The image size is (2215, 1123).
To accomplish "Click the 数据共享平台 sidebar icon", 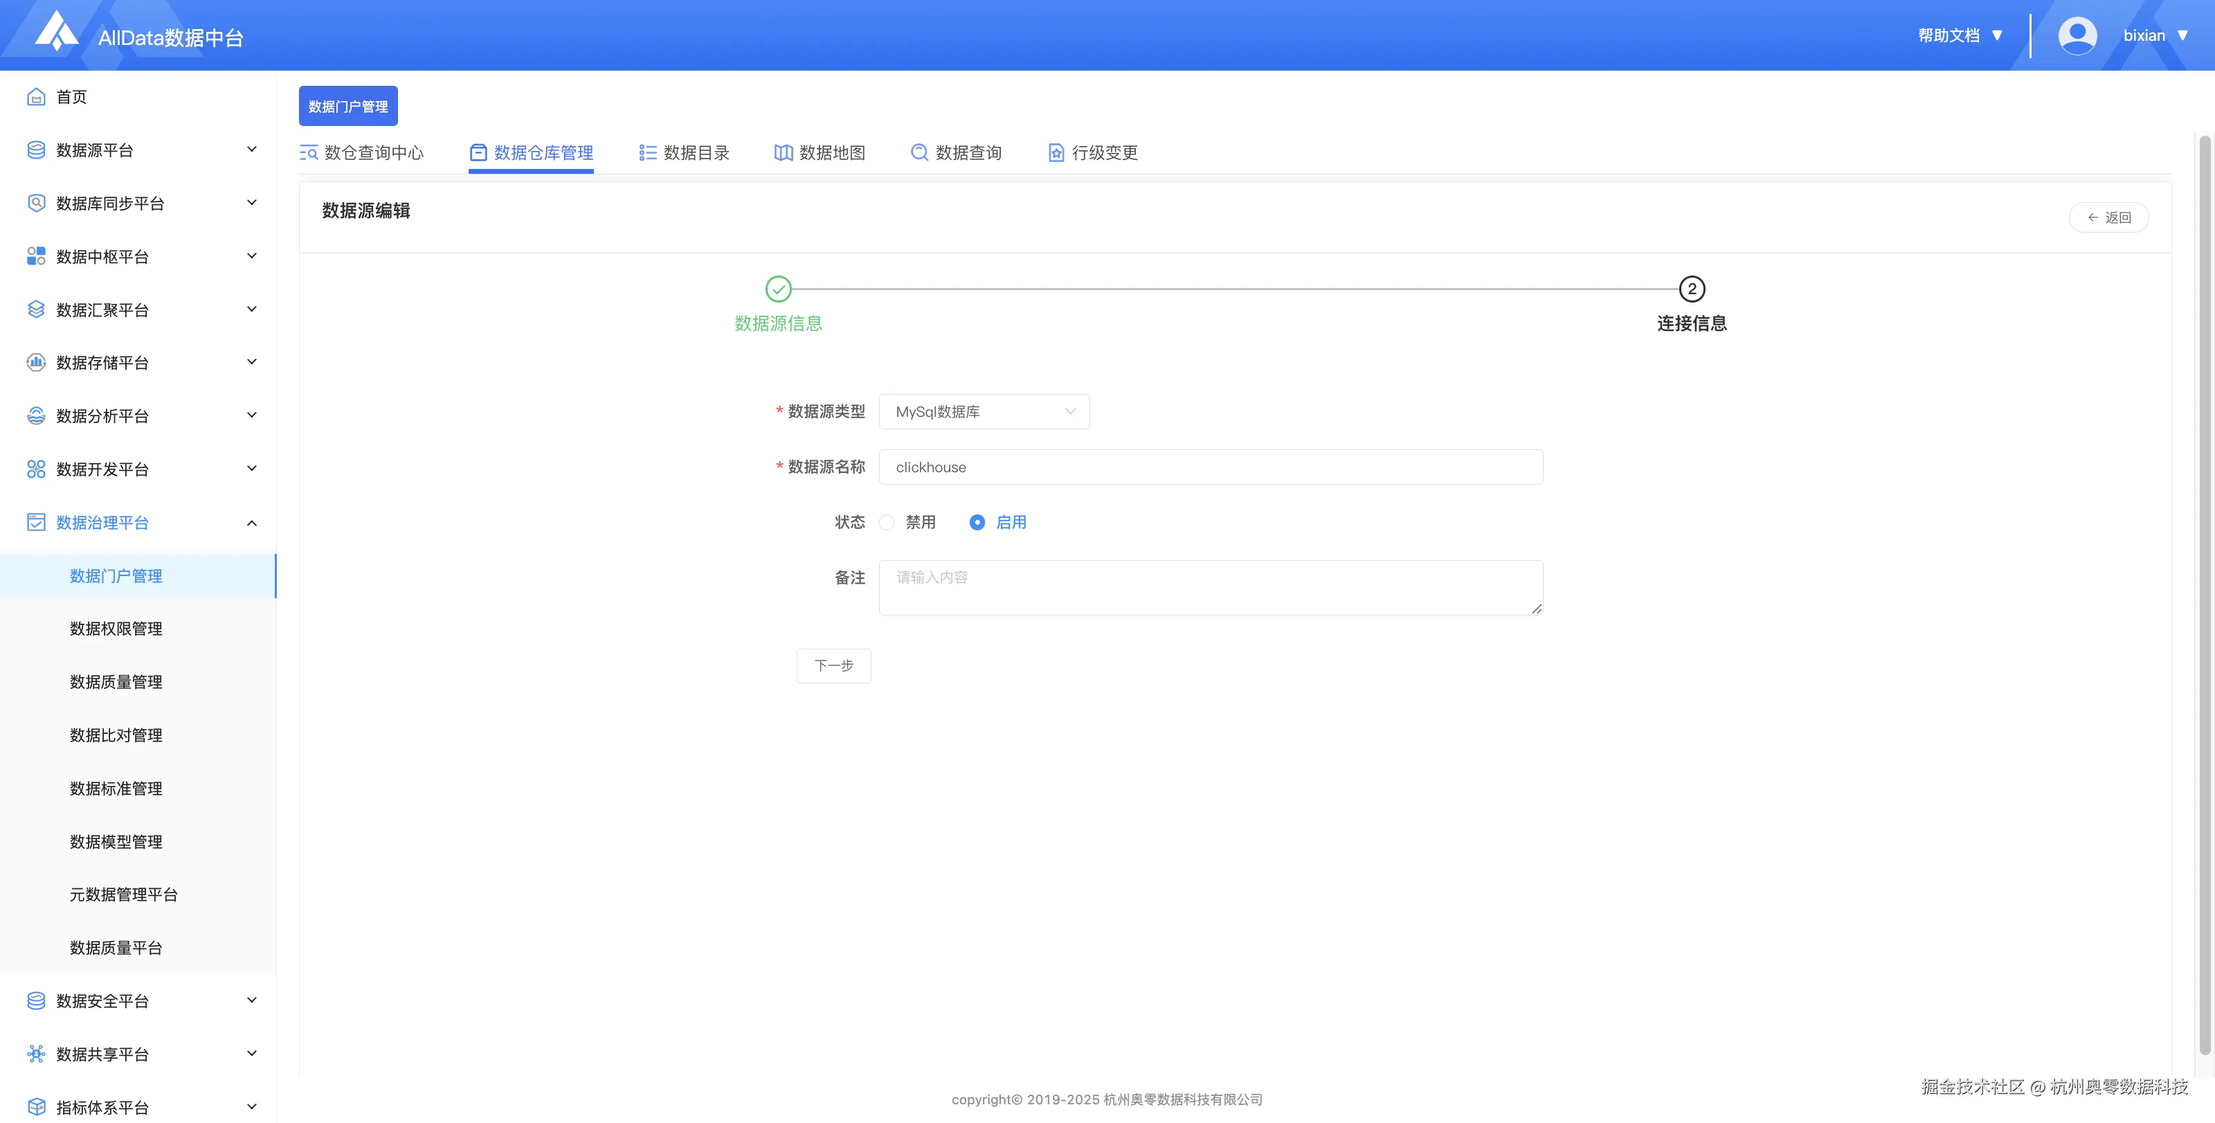I will coord(36,1054).
